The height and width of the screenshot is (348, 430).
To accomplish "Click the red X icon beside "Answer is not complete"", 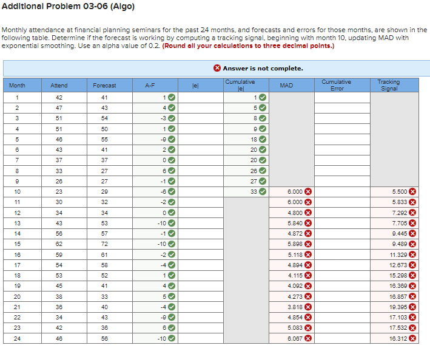I will 217,68.
